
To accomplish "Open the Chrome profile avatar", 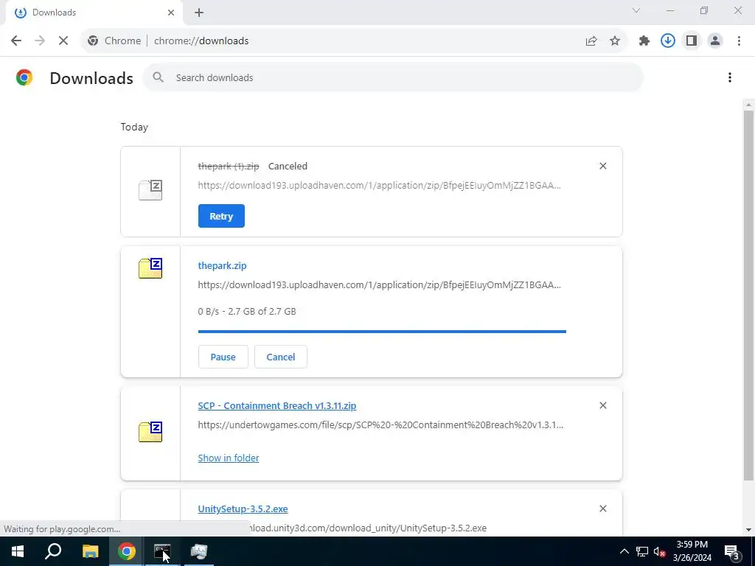I will tap(715, 41).
